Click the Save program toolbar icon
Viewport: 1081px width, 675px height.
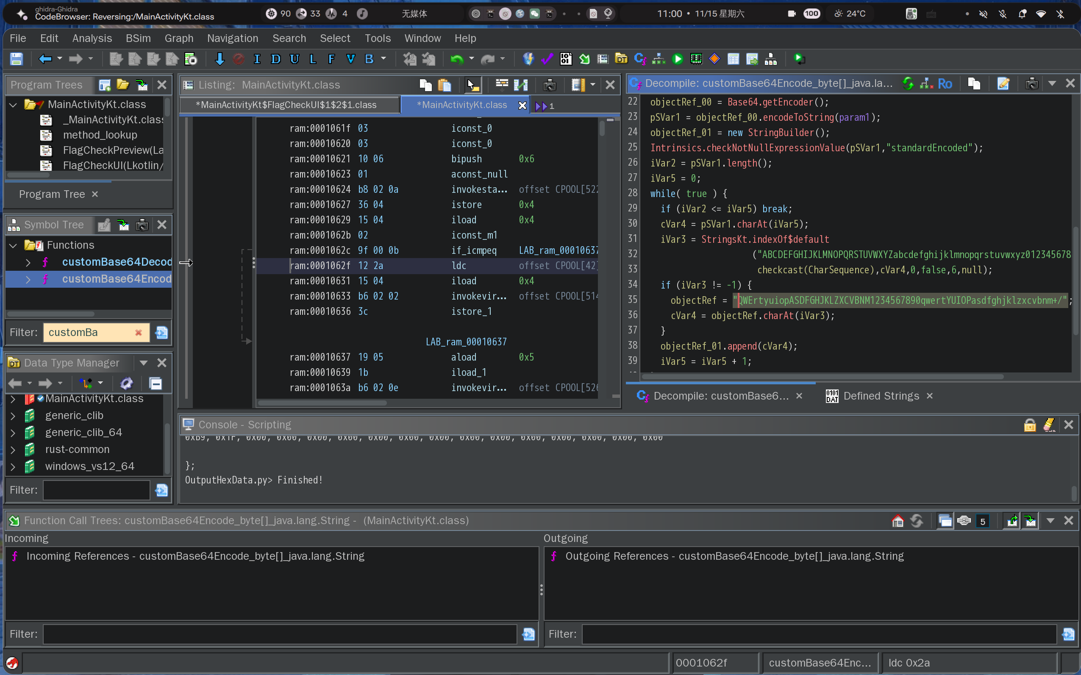[x=17, y=59]
